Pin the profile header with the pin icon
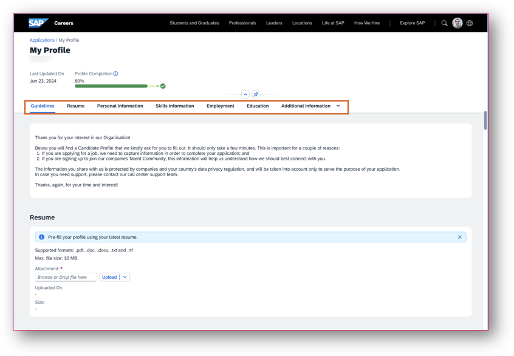This screenshot has height=356, width=514. click(x=256, y=94)
